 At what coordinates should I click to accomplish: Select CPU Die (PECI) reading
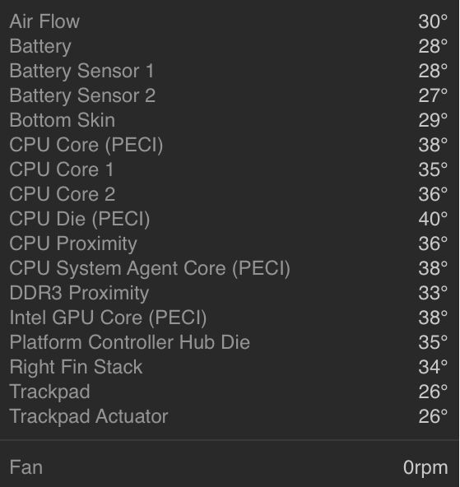[229, 219]
